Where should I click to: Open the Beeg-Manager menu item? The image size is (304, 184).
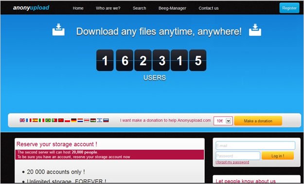coord(172,8)
